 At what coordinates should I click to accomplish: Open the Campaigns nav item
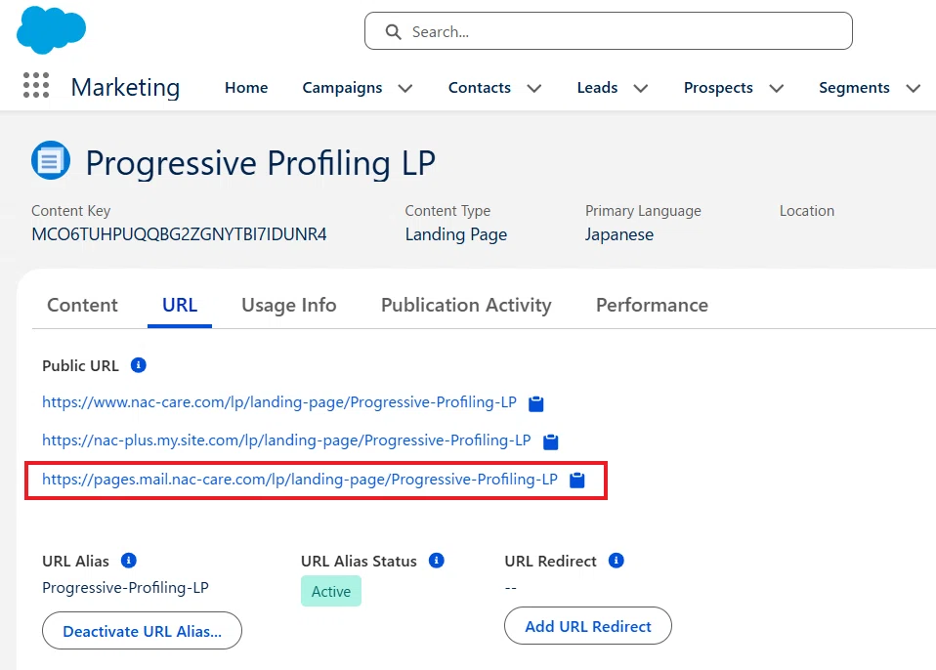tap(342, 88)
